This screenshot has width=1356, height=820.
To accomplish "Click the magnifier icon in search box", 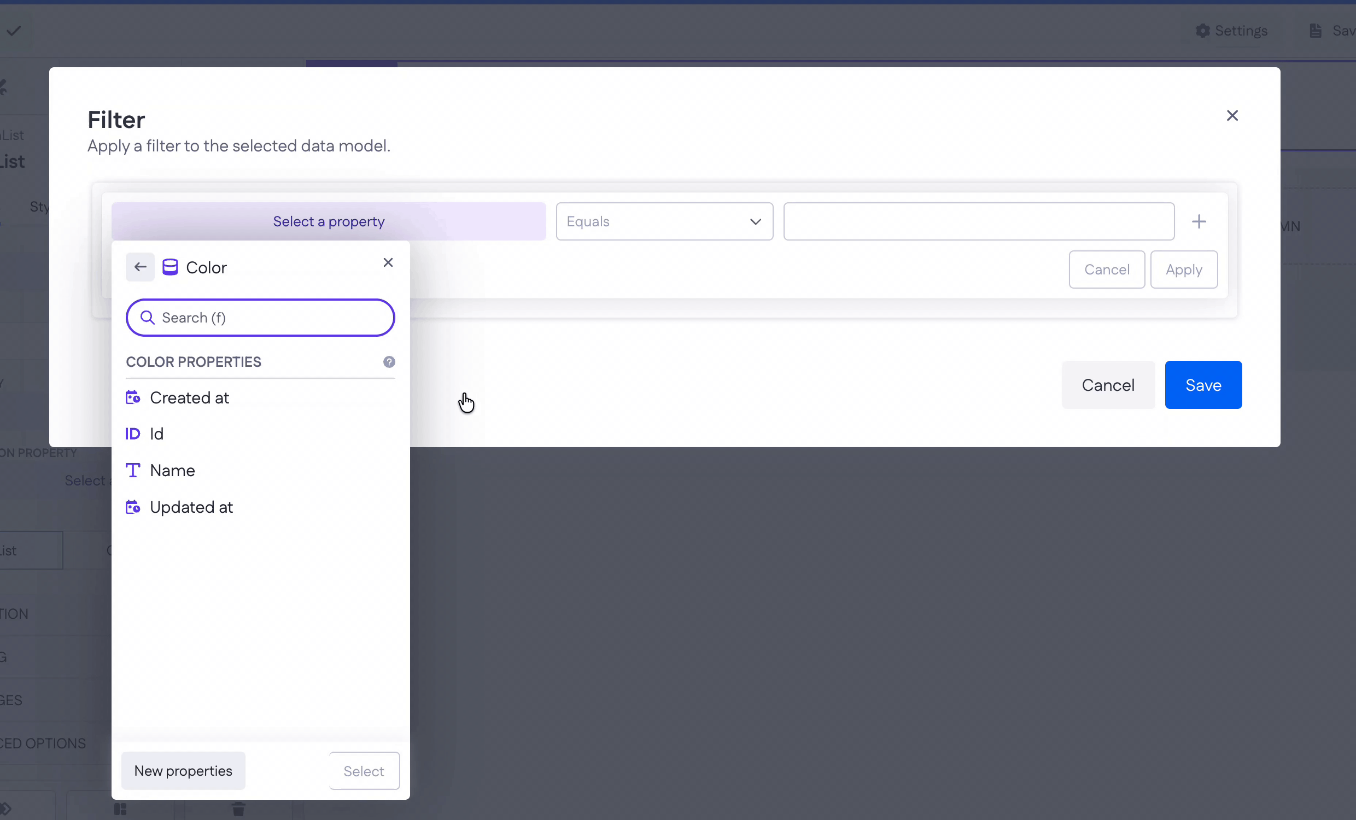I will click(147, 318).
